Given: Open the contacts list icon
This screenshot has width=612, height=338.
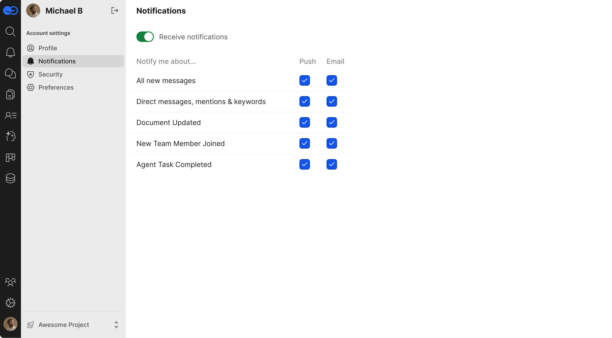Looking at the screenshot, I should 10,115.
